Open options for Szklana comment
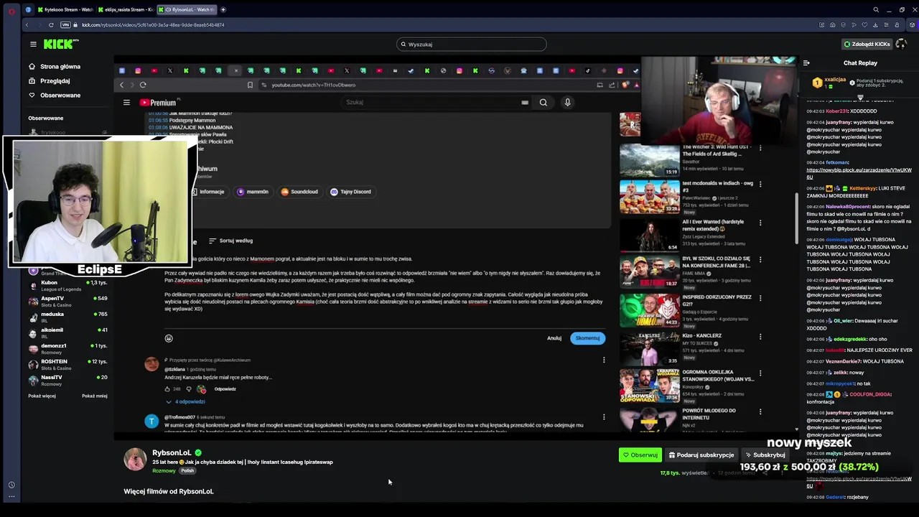This screenshot has height=517, width=919. [x=604, y=360]
